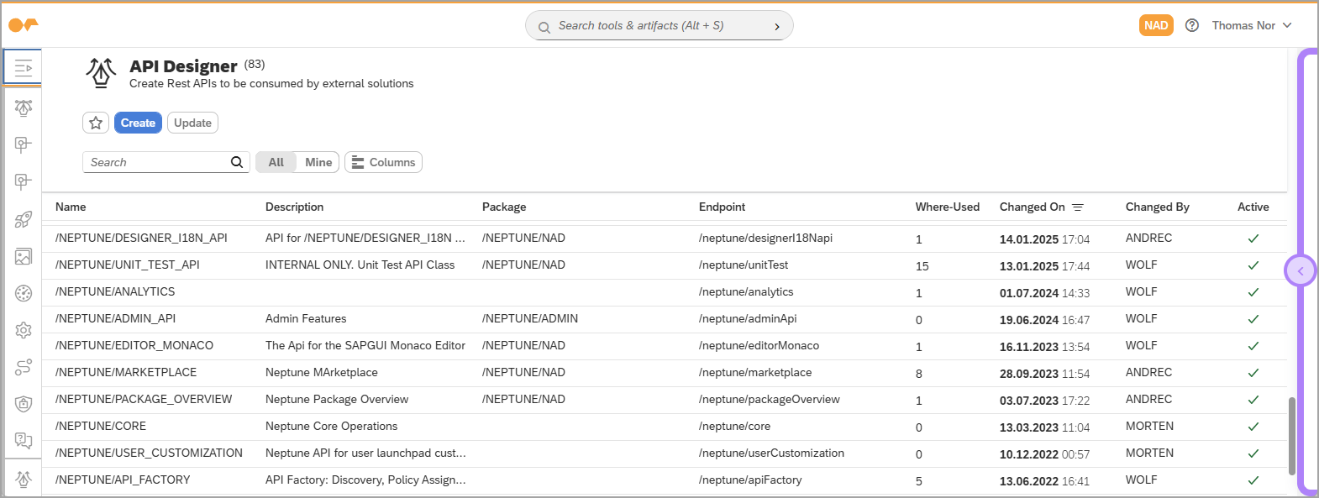Select /NEPTUNE/UNIT_TEST_API row name

click(x=128, y=265)
